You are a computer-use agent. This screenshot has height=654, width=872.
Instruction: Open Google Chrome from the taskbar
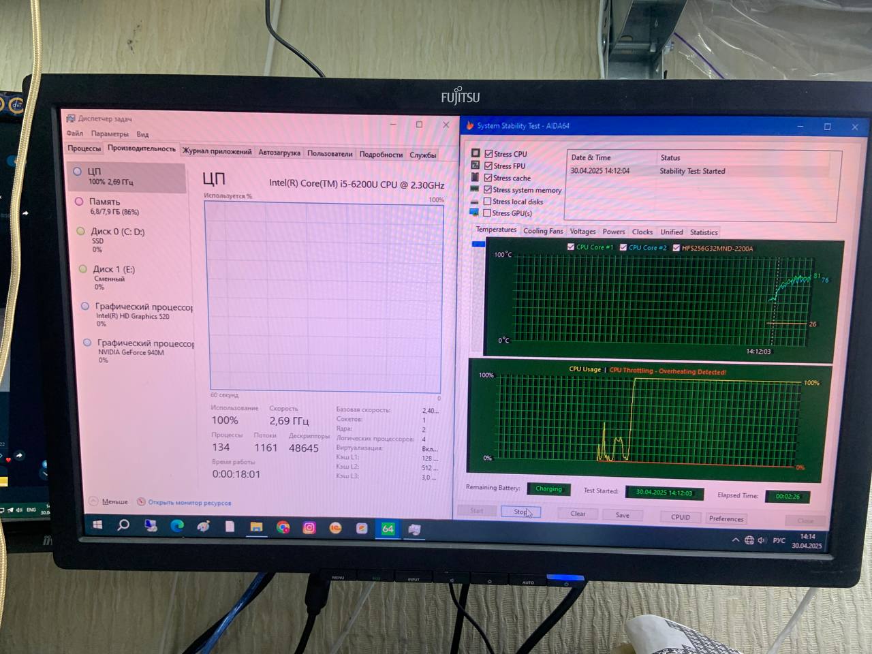[x=283, y=527]
